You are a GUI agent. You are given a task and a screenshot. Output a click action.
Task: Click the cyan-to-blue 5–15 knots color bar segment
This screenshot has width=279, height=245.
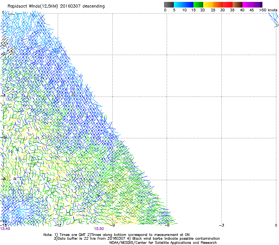[x=184, y=5]
